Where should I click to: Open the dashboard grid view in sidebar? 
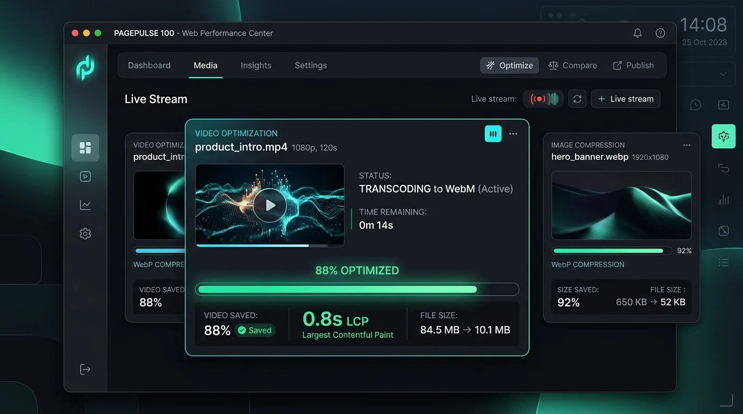(85, 148)
